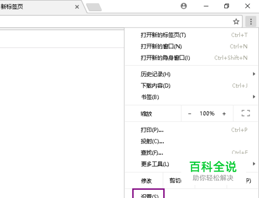259x198 pixels.
Task: Restore down the browser window
Action: [x=226, y=6]
